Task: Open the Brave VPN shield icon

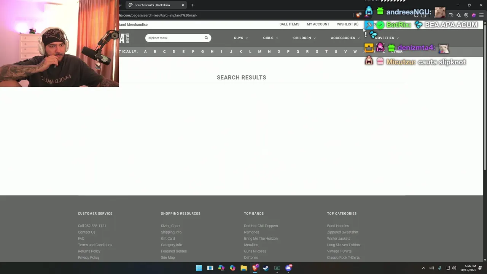Action: [466, 15]
